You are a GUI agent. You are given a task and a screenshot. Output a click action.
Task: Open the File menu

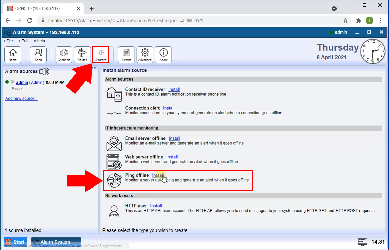[x=9, y=41]
